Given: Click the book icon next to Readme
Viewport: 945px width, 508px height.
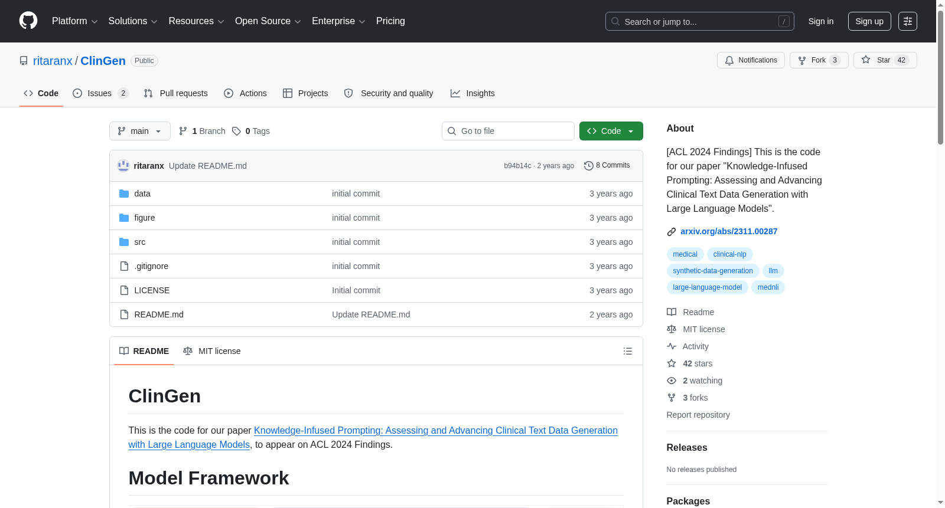Looking at the screenshot, I should [x=672, y=312].
